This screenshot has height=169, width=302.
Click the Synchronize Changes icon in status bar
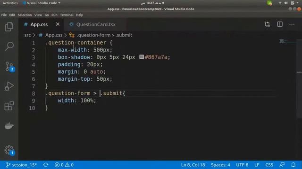[46, 165]
